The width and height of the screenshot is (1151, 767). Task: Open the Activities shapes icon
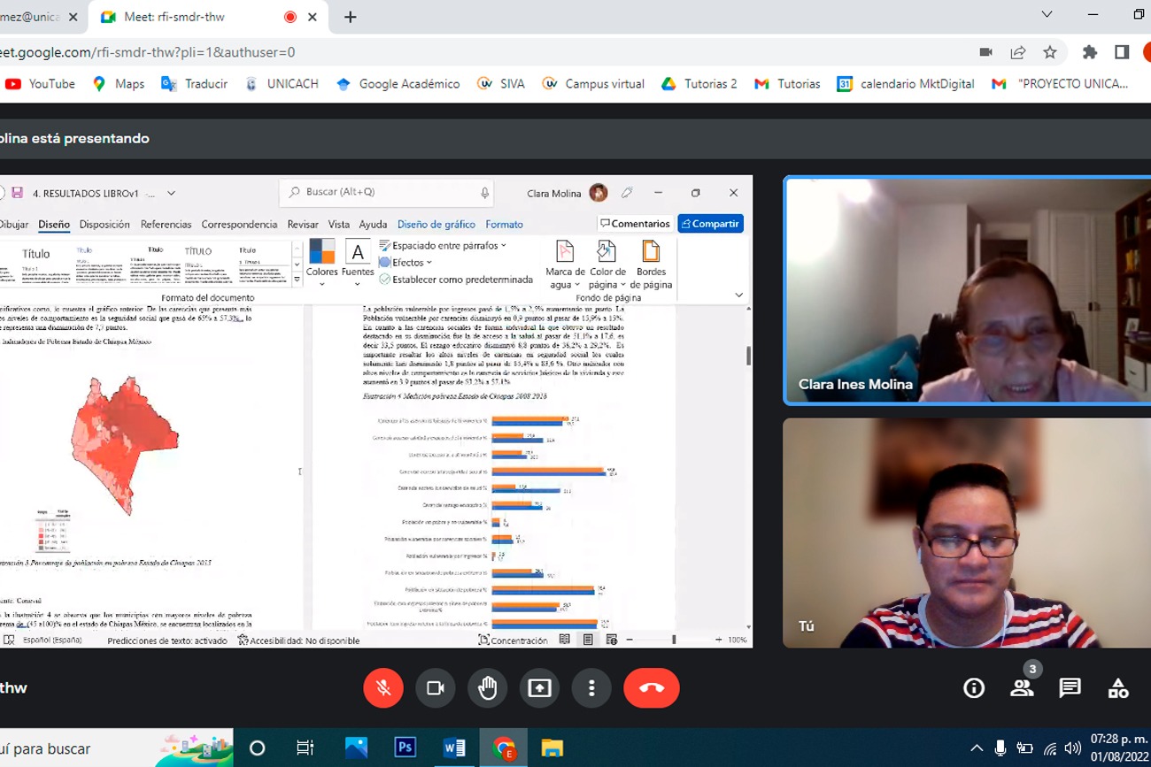click(x=1117, y=688)
